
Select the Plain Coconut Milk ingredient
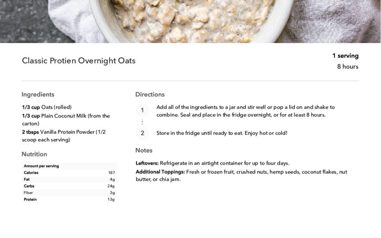pyautogui.click(x=66, y=120)
